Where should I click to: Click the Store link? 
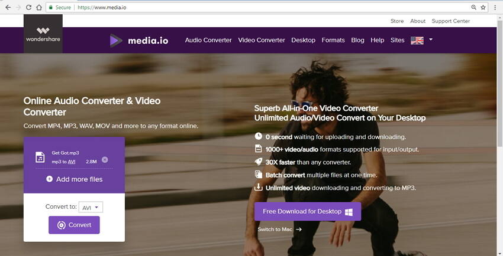tap(397, 21)
